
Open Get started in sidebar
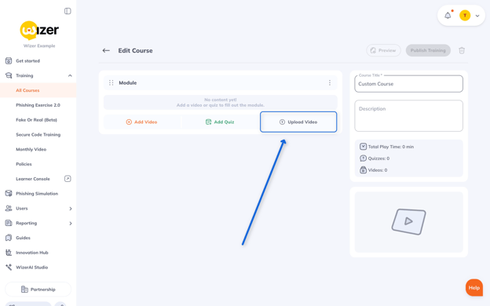point(27,61)
